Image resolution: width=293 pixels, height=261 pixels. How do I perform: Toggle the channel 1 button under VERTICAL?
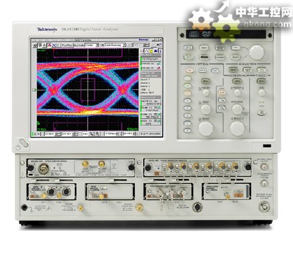coord(187,78)
